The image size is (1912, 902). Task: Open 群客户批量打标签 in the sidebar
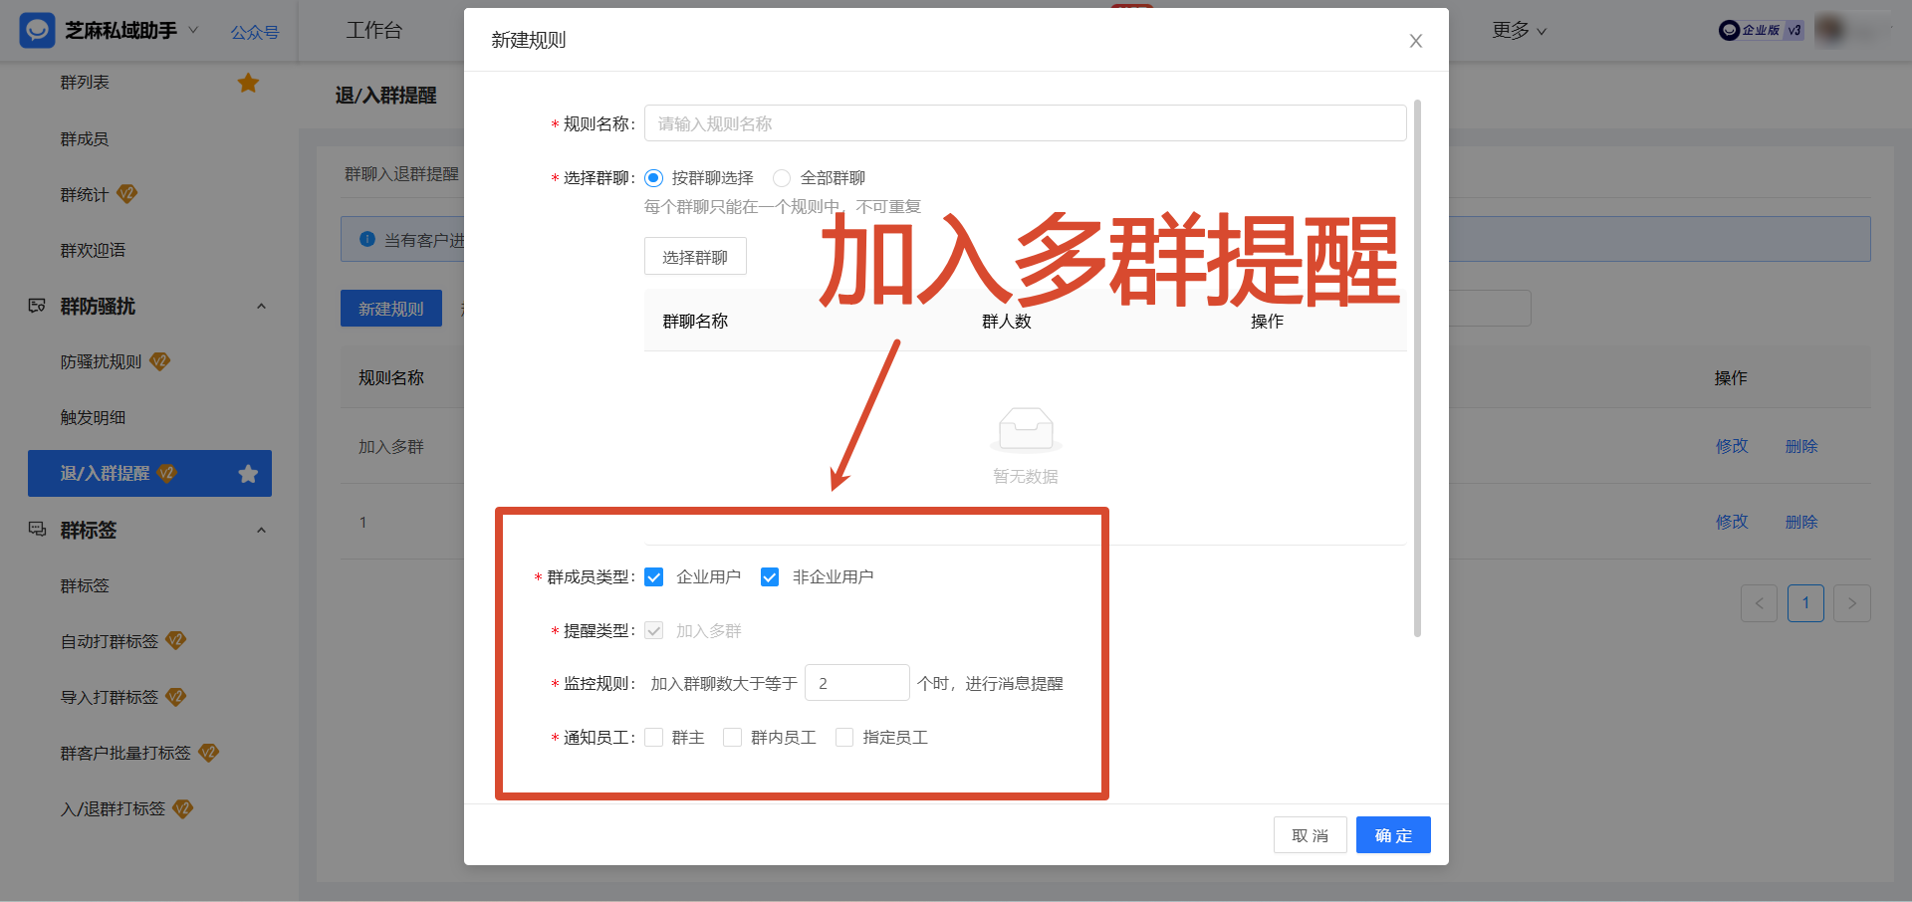[x=125, y=754]
